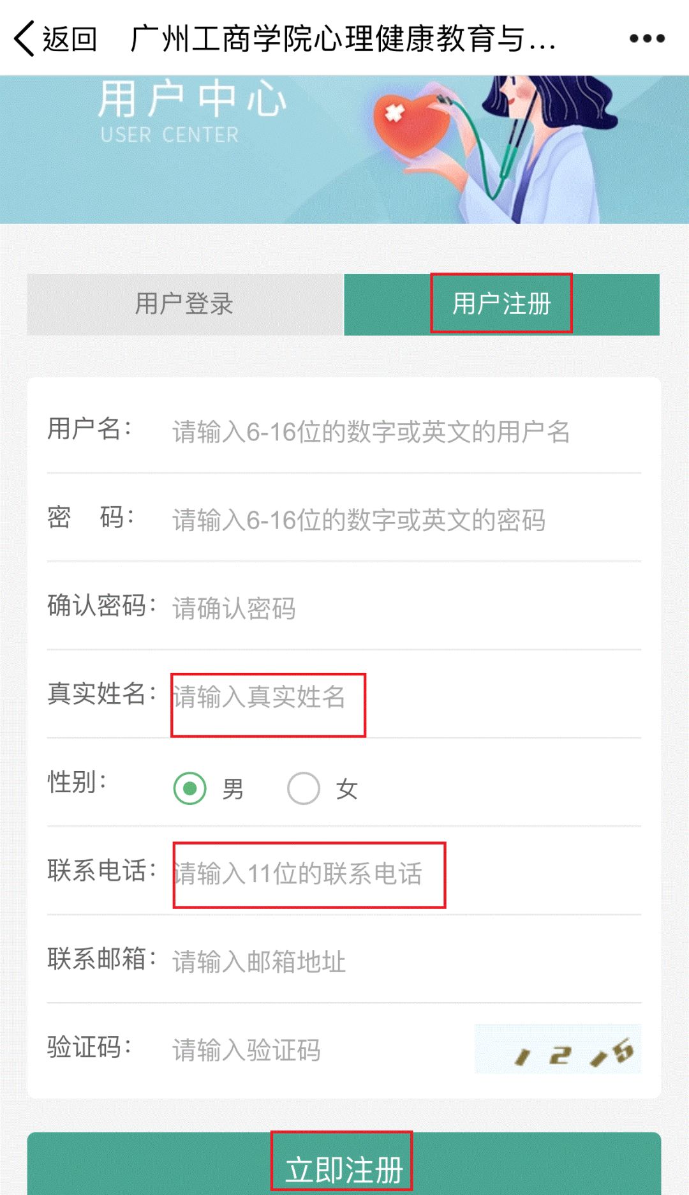Switch to the 用户注册 tab
Viewport: 689px width, 1195px height.
point(501,304)
